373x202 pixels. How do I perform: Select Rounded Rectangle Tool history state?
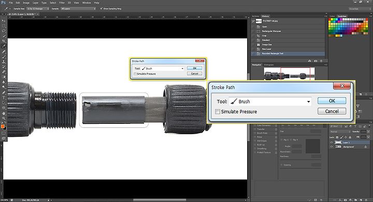click(x=288, y=53)
